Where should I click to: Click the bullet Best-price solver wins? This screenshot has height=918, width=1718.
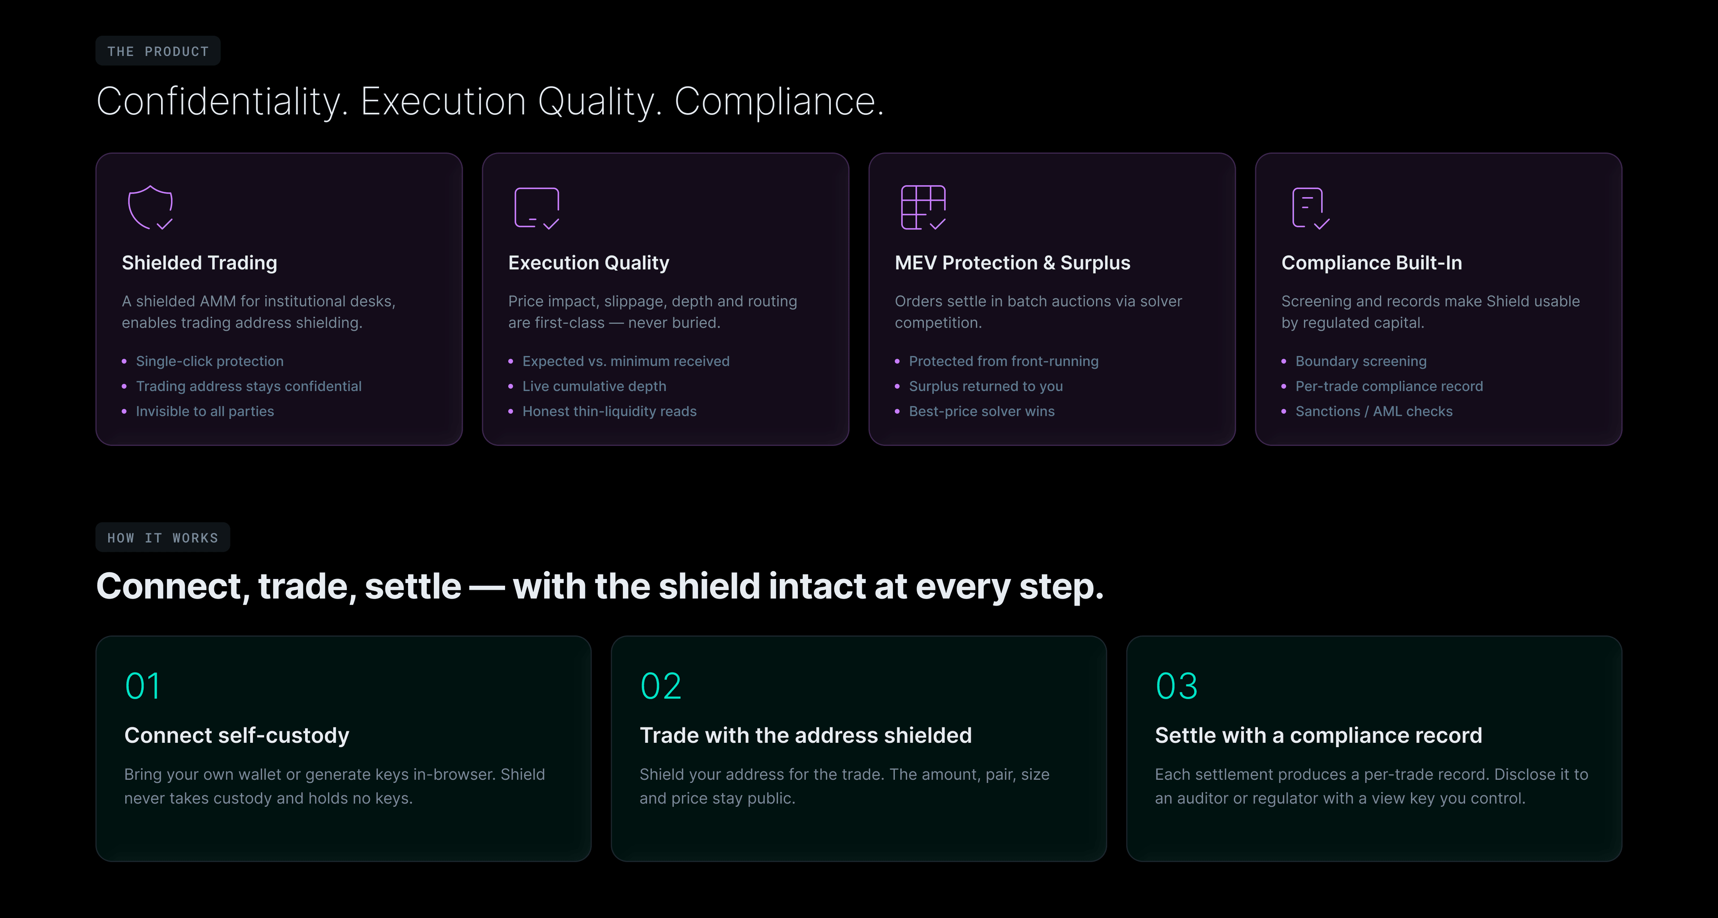[x=982, y=411]
